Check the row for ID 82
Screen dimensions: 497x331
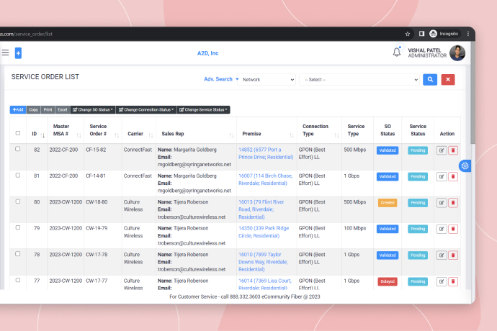tap(18, 149)
